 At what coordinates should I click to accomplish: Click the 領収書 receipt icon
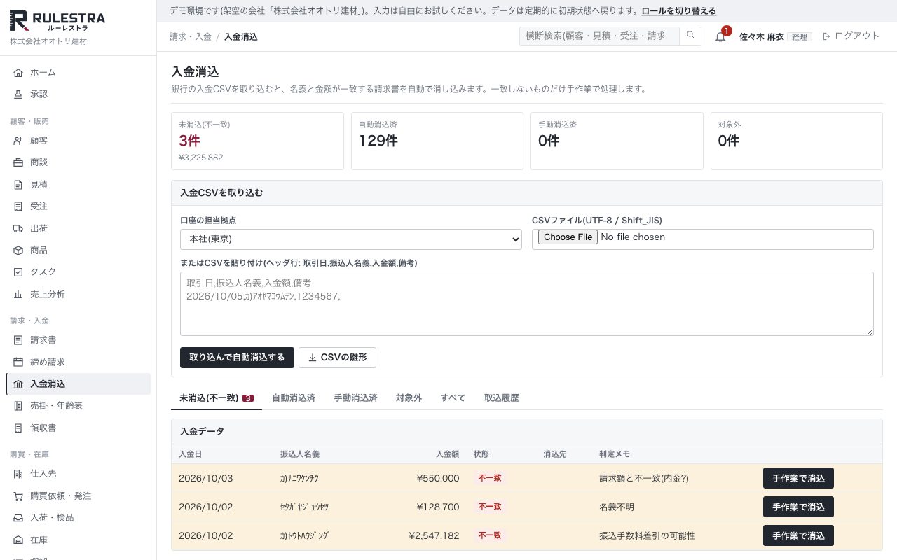click(18, 428)
